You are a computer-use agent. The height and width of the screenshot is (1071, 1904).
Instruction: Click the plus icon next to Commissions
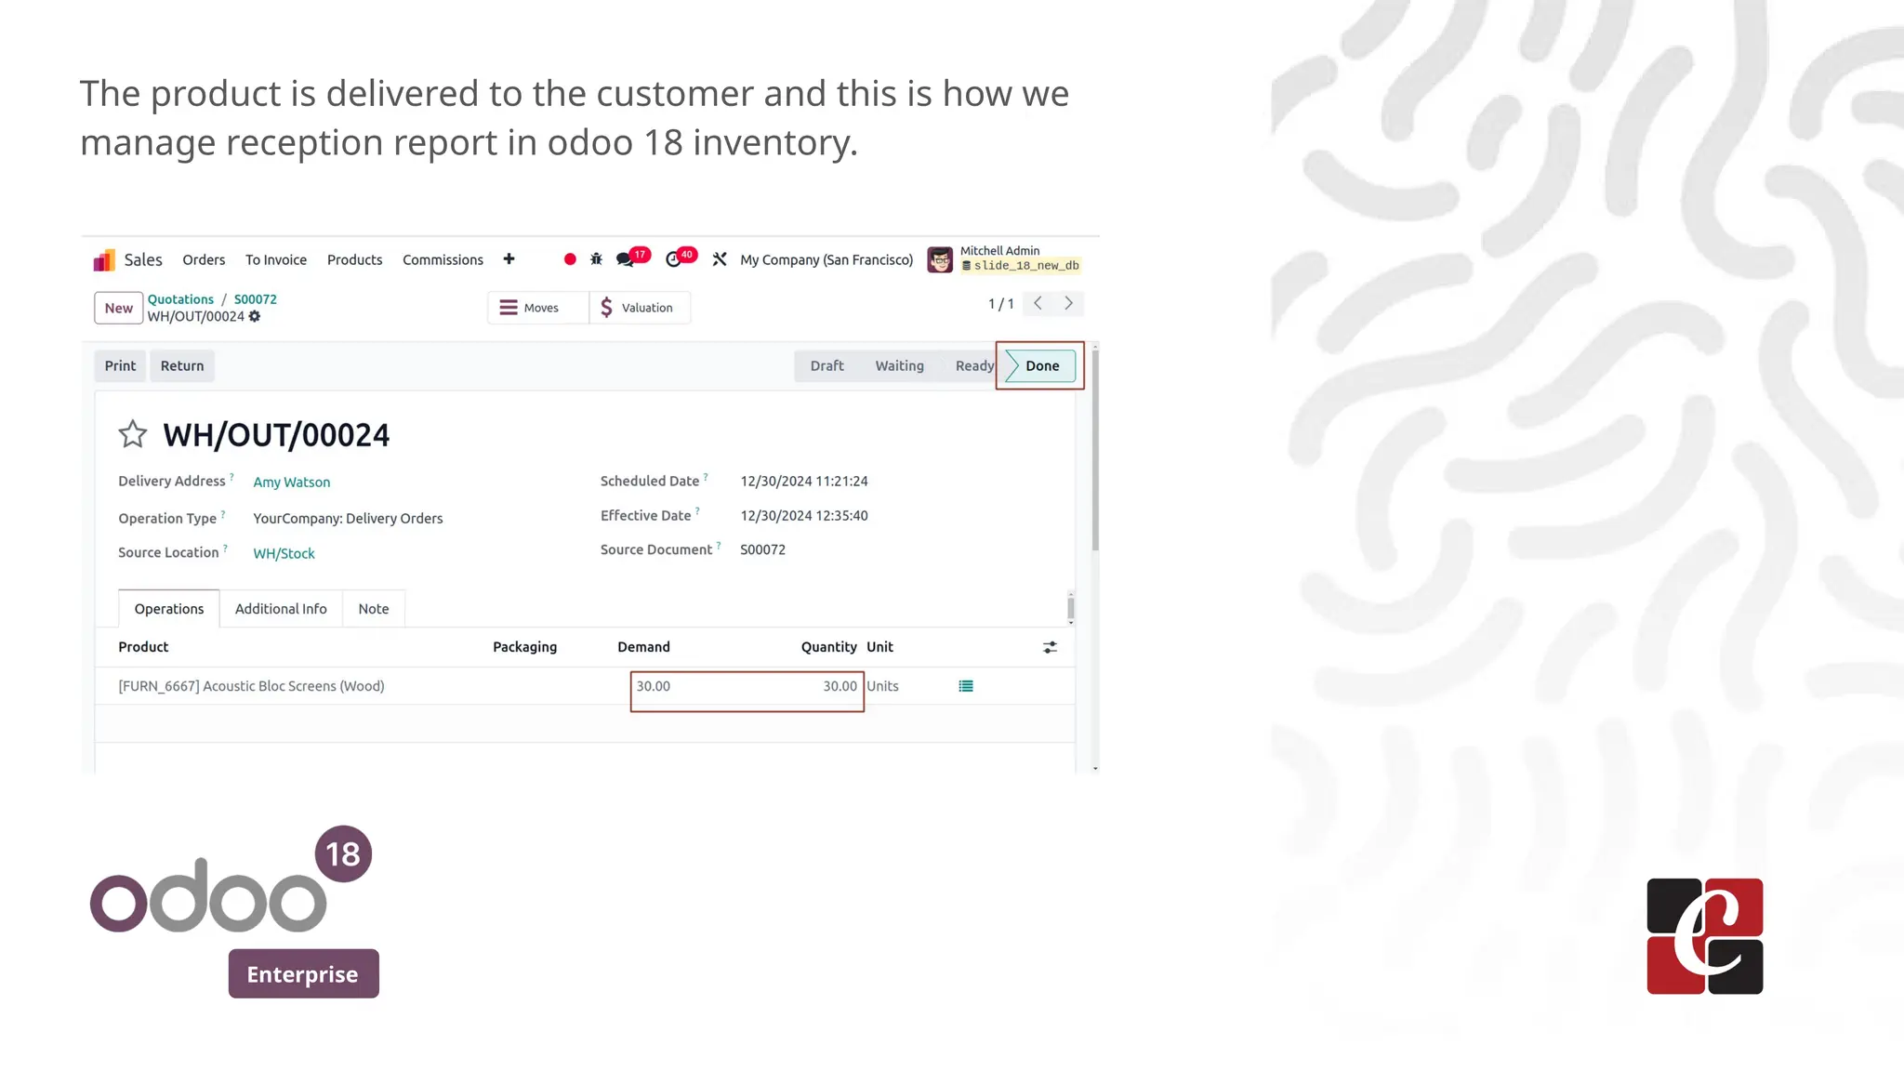(x=509, y=259)
